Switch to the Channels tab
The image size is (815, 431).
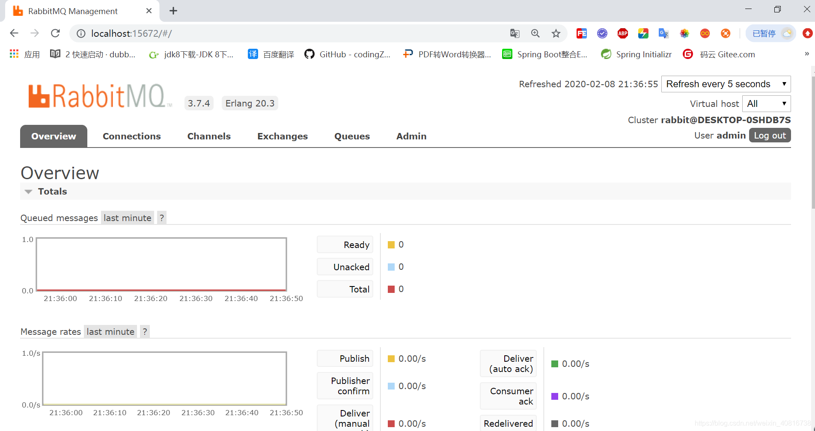click(209, 136)
